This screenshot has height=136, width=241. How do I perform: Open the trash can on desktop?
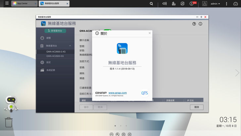(9, 122)
